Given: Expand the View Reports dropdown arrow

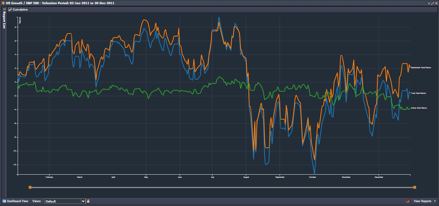Looking at the screenshot, I should coord(435,201).
